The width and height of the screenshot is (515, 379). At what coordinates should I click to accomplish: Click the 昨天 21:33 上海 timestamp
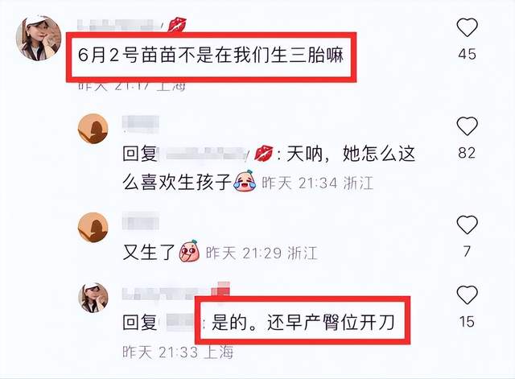point(178,352)
